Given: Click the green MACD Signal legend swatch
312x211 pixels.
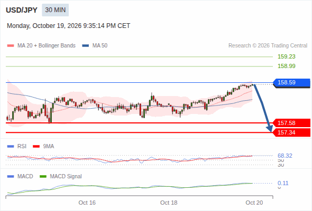Looking at the screenshot, I should pos(43,177).
